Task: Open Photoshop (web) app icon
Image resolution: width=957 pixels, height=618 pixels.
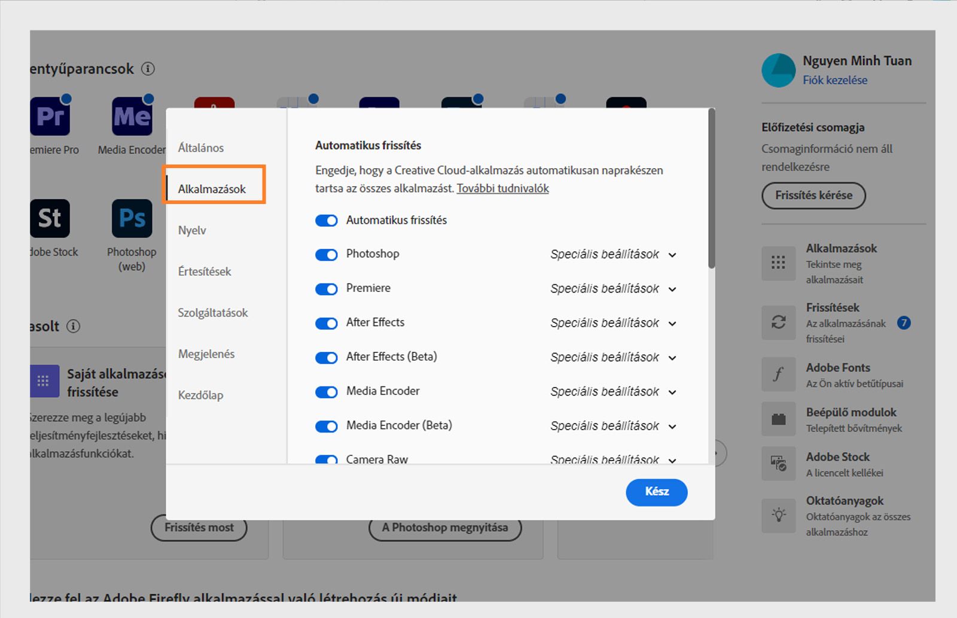Action: 132,218
